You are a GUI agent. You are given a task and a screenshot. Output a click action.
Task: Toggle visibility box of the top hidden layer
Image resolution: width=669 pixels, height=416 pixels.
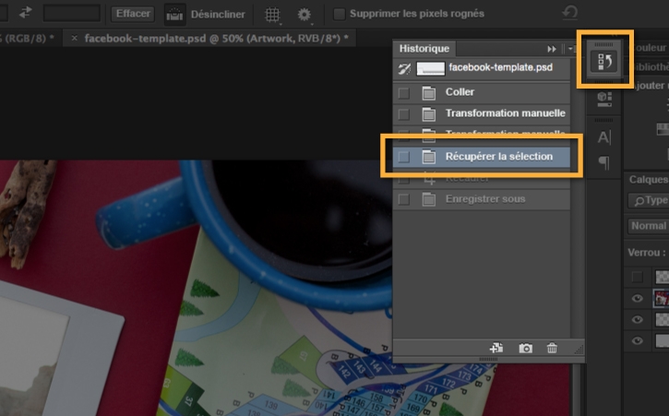click(x=637, y=277)
